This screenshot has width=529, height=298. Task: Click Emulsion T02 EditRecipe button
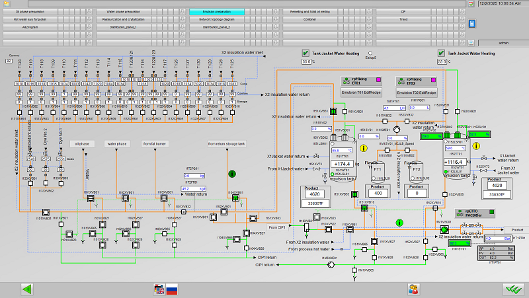417,93
